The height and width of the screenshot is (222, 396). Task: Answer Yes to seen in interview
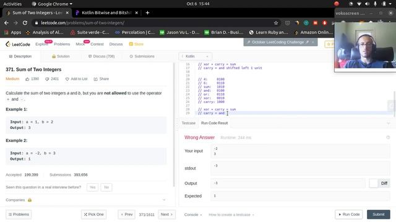pyautogui.click(x=92, y=187)
